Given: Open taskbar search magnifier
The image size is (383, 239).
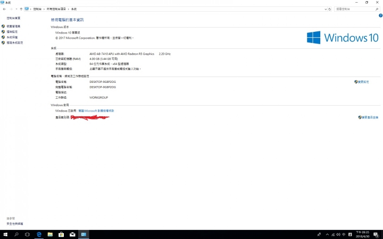Looking at the screenshot, I should point(16,234).
